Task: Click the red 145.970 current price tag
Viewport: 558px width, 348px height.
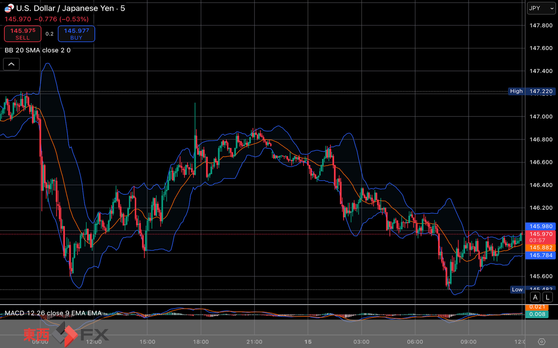Action: click(541, 237)
